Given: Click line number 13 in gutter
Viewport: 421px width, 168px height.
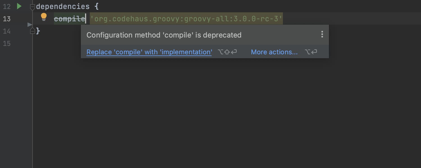Looking at the screenshot, I should (x=7, y=19).
